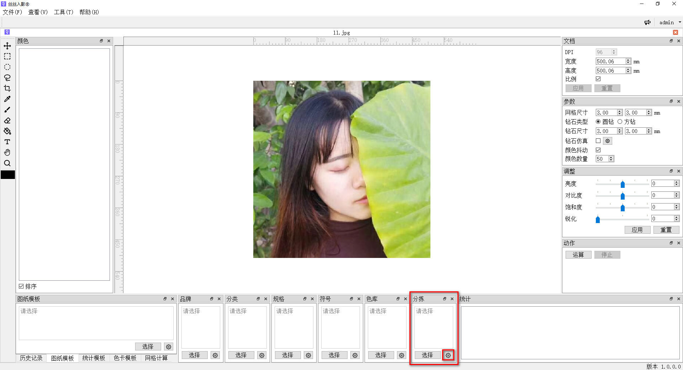Image resolution: width=683 pixels, height=370 pixels.
Task: Click the 宽度 value spinner arrows
Action: click(x=628, y=62)
